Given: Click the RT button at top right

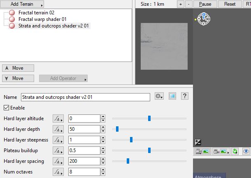Looking at the screenshot, I should click(247, 4).
